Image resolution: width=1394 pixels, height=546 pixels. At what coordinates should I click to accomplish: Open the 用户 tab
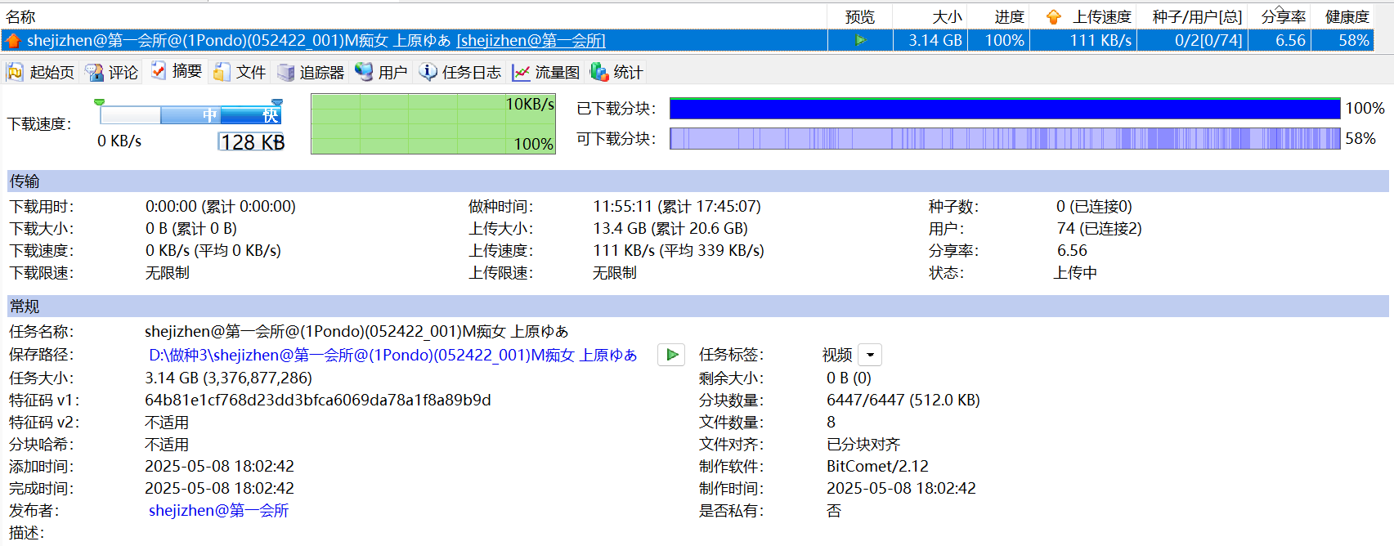coord(381,72)
